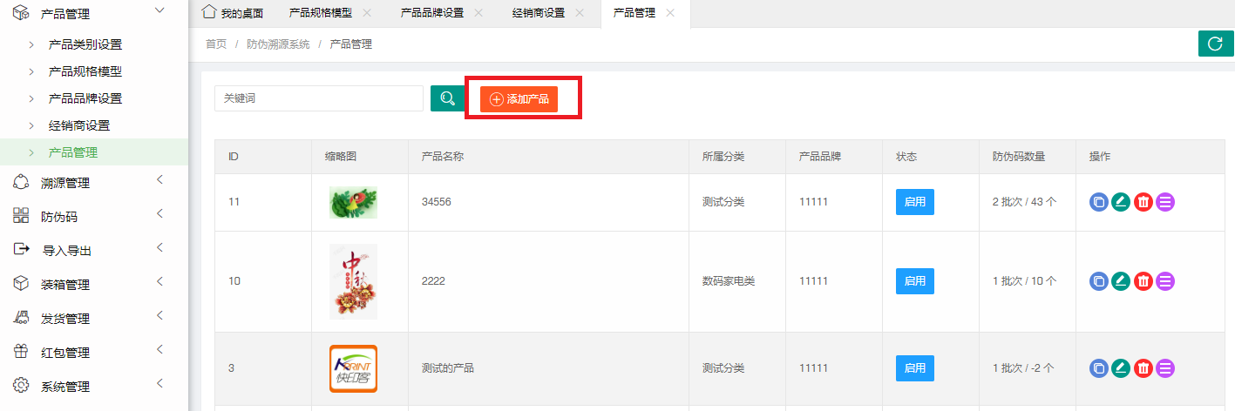This screenshot has height=411, width=1235.
Task: Toggle 启用 status for 测试的产品
Action: pos(914,368)
